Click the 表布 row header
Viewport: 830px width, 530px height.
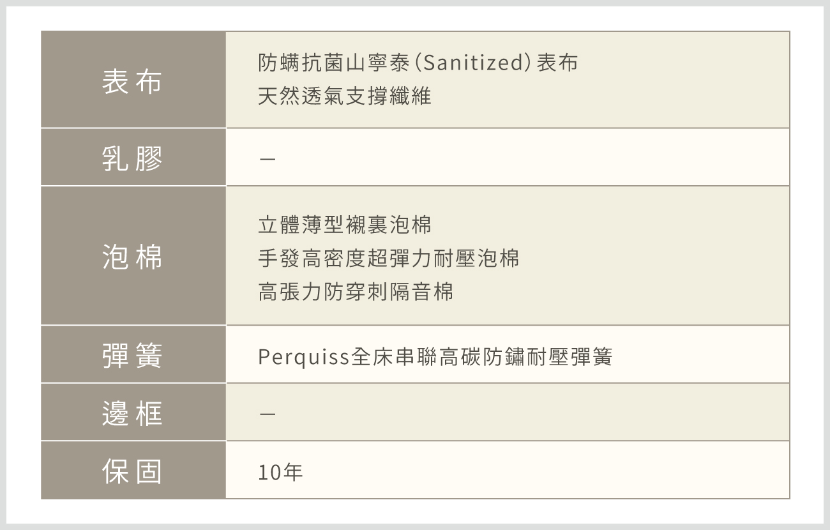[133, 80]
